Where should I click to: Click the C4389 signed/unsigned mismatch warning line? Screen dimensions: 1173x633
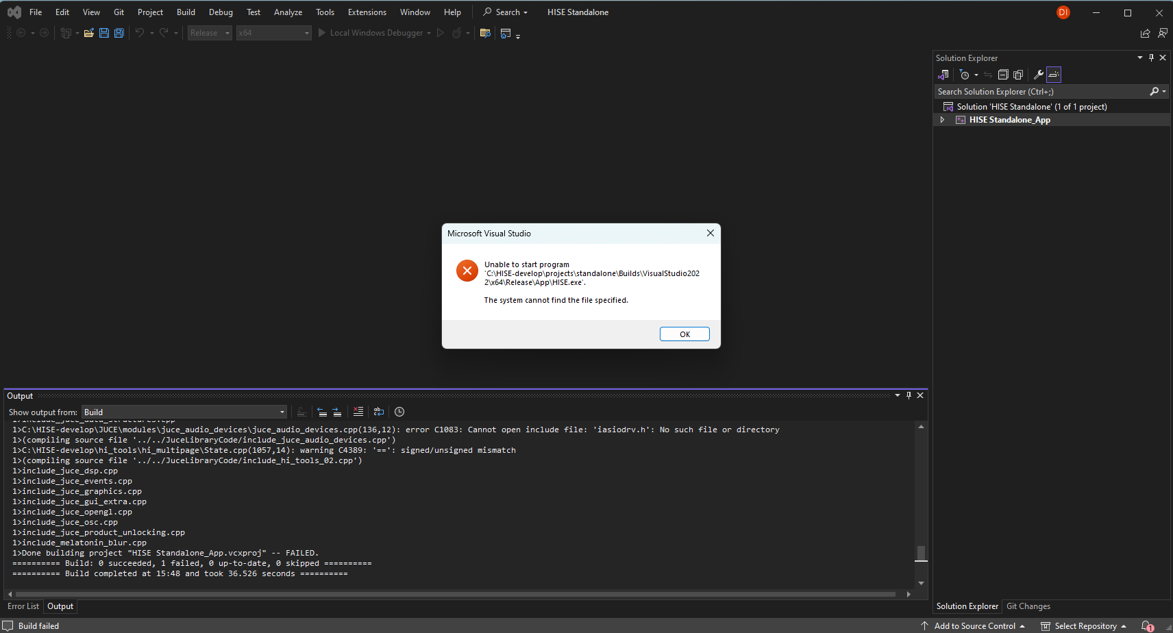(x=264, y=450)
